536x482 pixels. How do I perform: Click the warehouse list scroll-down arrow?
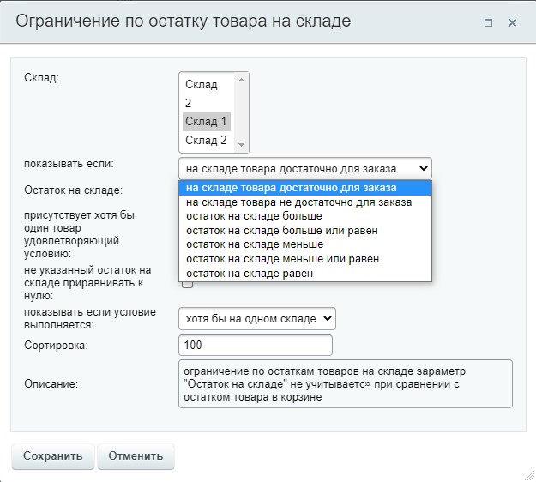(242, 145)
